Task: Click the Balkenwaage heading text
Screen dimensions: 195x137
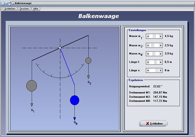Action: [x=98, y=16]
